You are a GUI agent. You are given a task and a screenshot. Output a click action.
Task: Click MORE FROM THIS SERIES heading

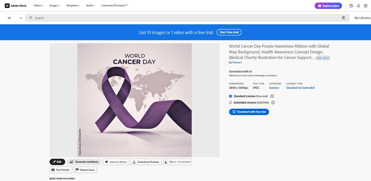[62, 179]
